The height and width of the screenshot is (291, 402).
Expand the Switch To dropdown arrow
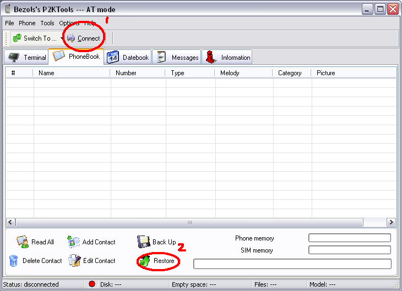click(x=62, y=38)
